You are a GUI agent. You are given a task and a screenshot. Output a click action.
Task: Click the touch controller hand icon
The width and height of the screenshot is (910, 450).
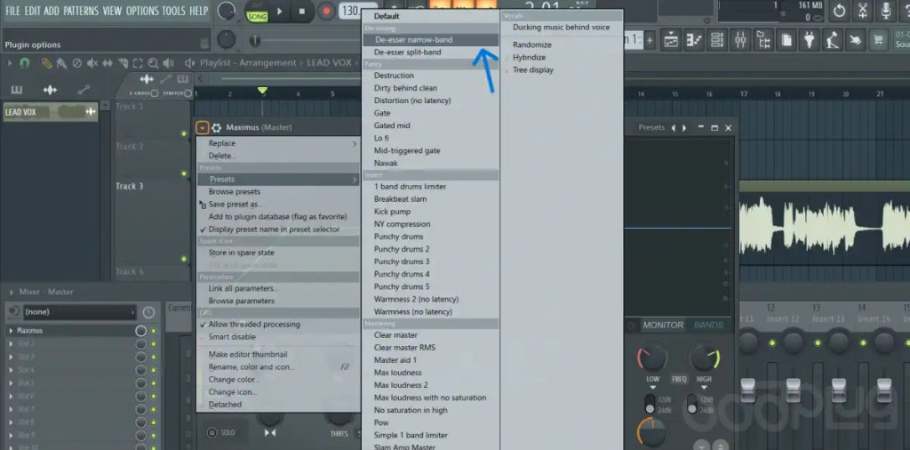[x=856, y=40]
